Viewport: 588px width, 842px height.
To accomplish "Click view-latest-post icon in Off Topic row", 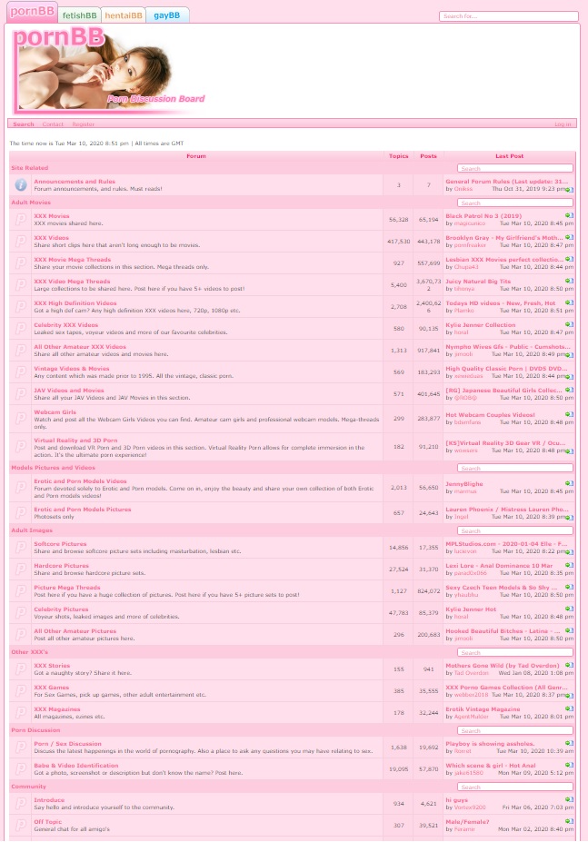I will coord(569,822).
